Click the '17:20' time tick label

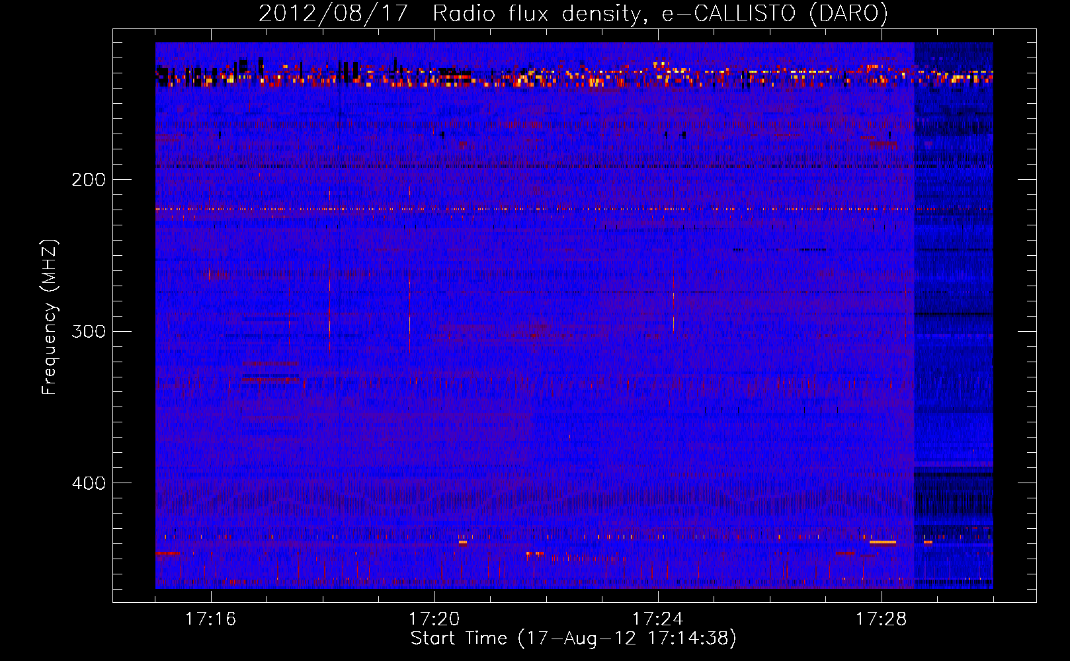pyautogui.click(x=434, y=619)
